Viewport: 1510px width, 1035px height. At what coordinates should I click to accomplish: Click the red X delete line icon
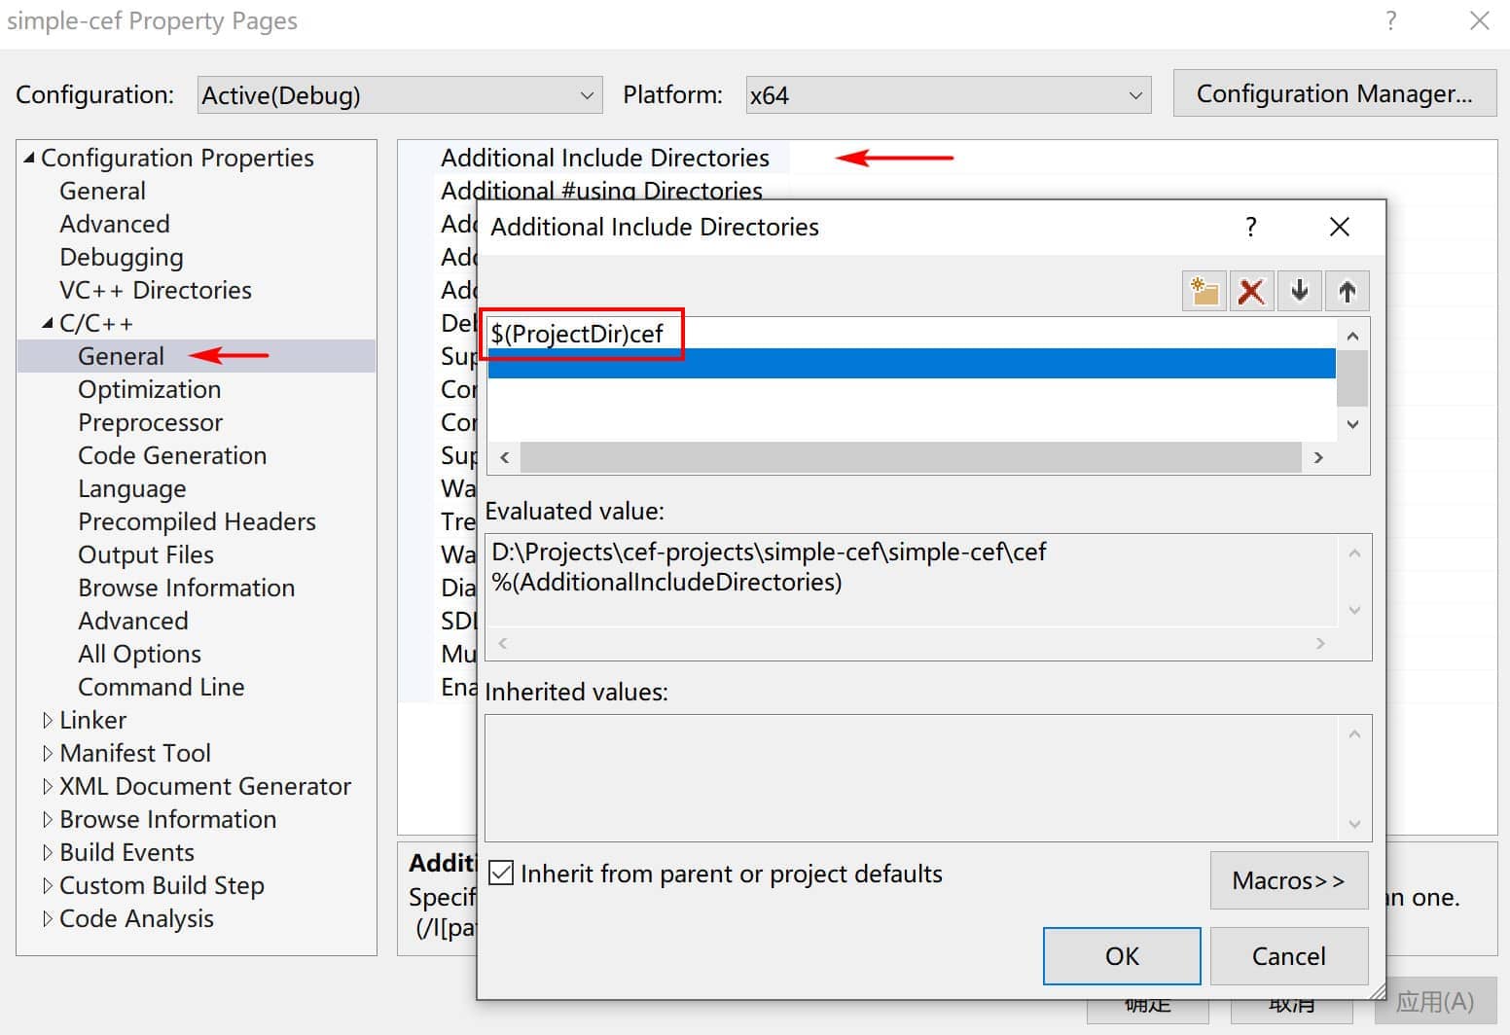coord(1251,291)
